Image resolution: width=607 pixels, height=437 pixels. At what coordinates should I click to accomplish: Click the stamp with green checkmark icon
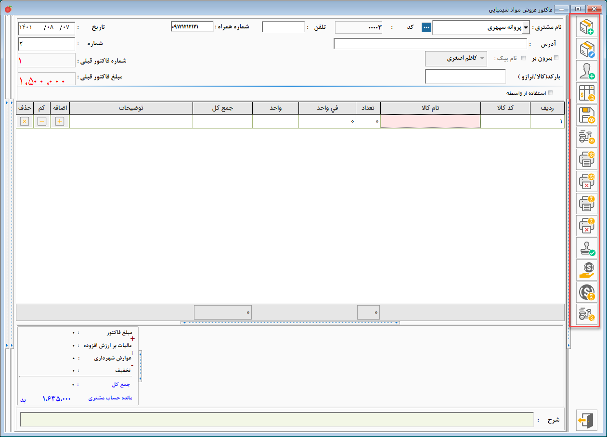click(586, 248)
